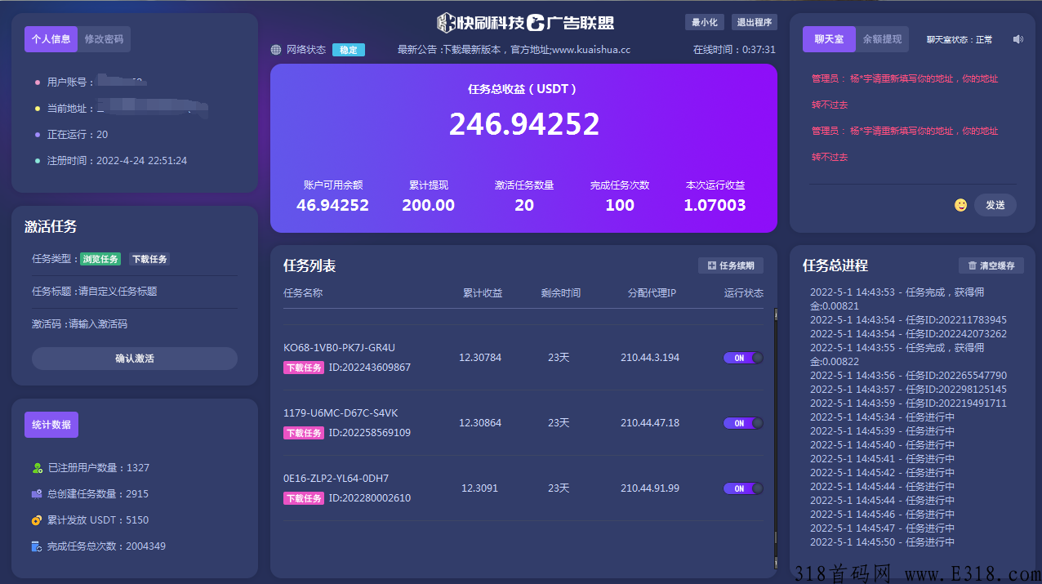The image size is (1042, 584).
Task: Click the 正在运行：20 entry
Action: pyautogui.click(x=78, y=135)
